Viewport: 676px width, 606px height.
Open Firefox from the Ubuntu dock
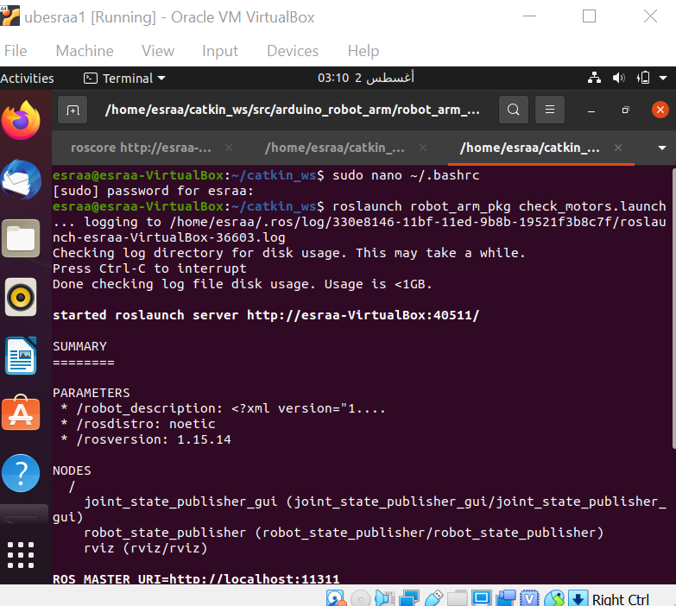click(21, 120)
